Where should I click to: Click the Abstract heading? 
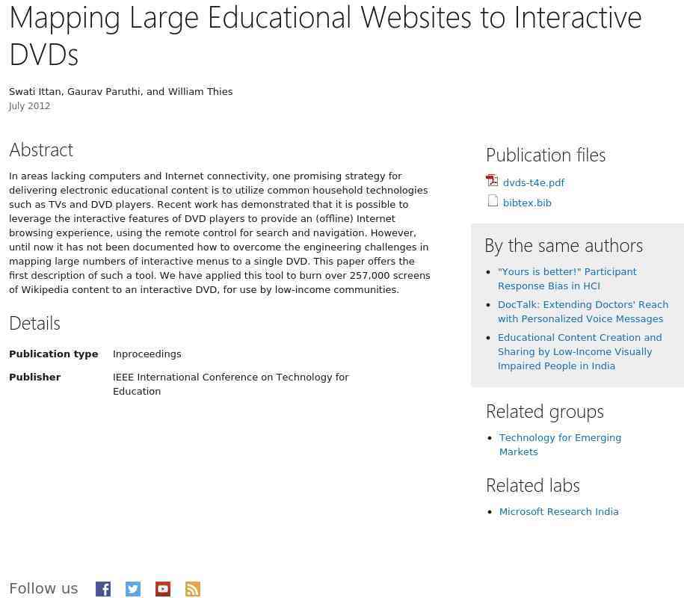(x=41, y=150)
